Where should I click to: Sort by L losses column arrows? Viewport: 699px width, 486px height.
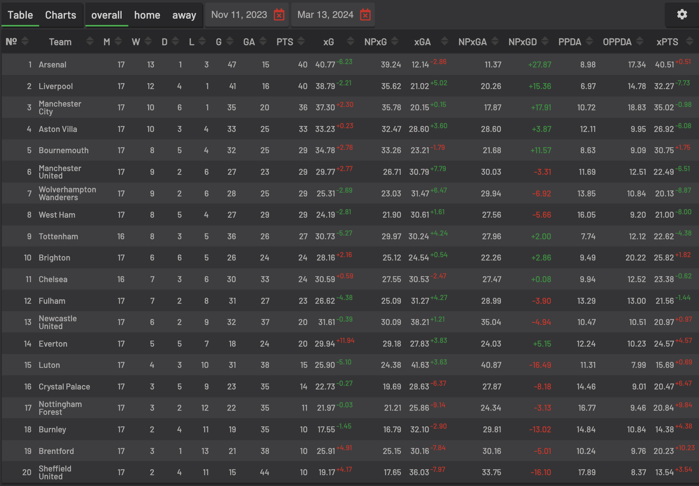click(202, 41)
